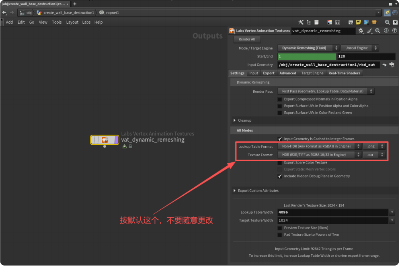Viewport: 400px width, 266px height.
Task: Open the Input Geometry node chooser icon
Action: point(392,65)
